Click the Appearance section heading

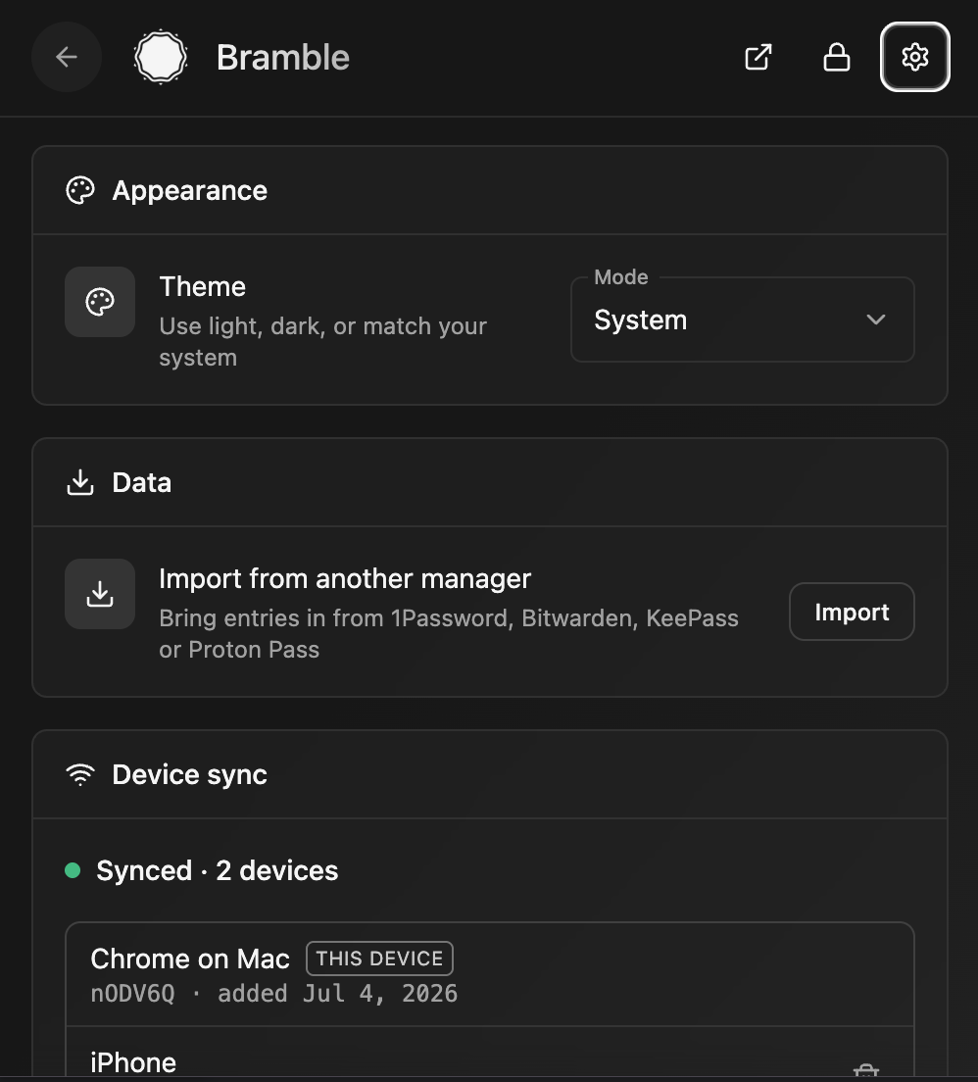(190, 190)
